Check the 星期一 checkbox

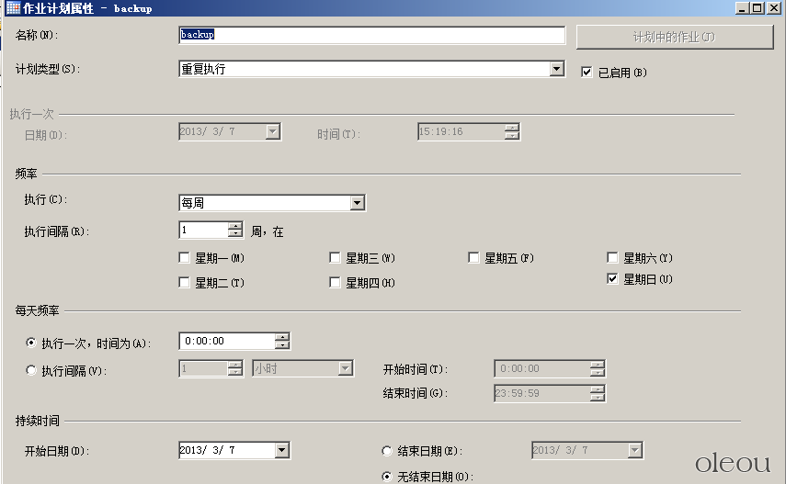click(x=184, y=257)
